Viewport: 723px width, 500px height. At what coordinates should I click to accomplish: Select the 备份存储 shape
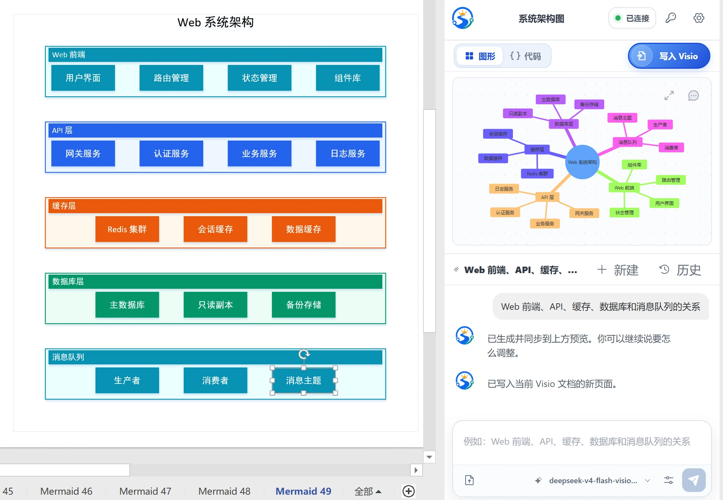304,305
